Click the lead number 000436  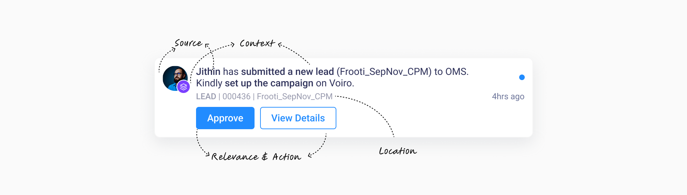(x=236, y=96)
